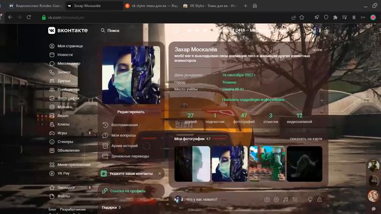Open Денежные переводы link
381x214 pixels.
(x=126, y=156)
